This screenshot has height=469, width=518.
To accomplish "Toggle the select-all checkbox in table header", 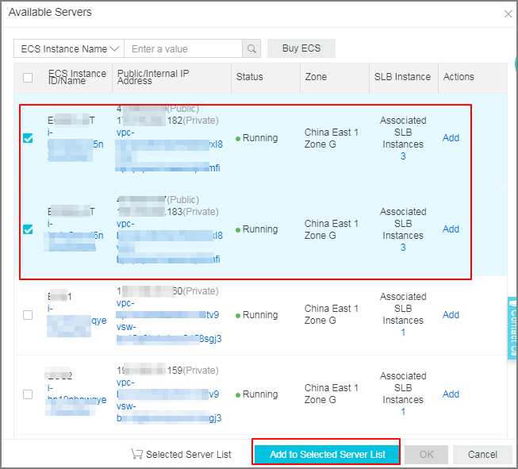I will coord(28,78).
